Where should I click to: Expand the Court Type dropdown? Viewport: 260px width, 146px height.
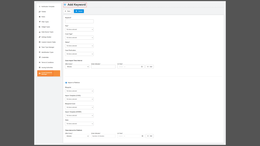79,38
